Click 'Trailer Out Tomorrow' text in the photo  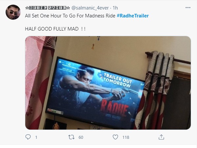click(118, 81)
